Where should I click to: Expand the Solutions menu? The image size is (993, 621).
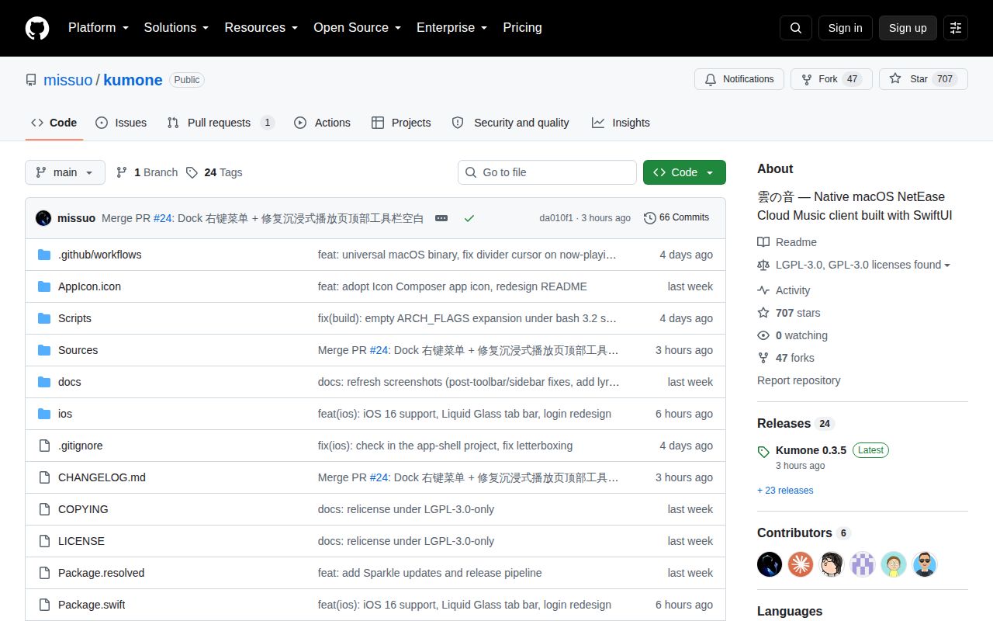pyautogui.click(x=176, y=28)
